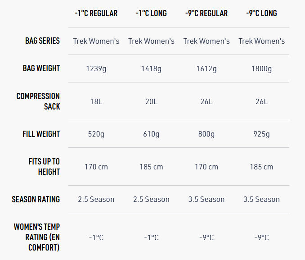Click the WOMEN'S TEMP RATING label
The image size is (305, 260).
coord(37,237)
